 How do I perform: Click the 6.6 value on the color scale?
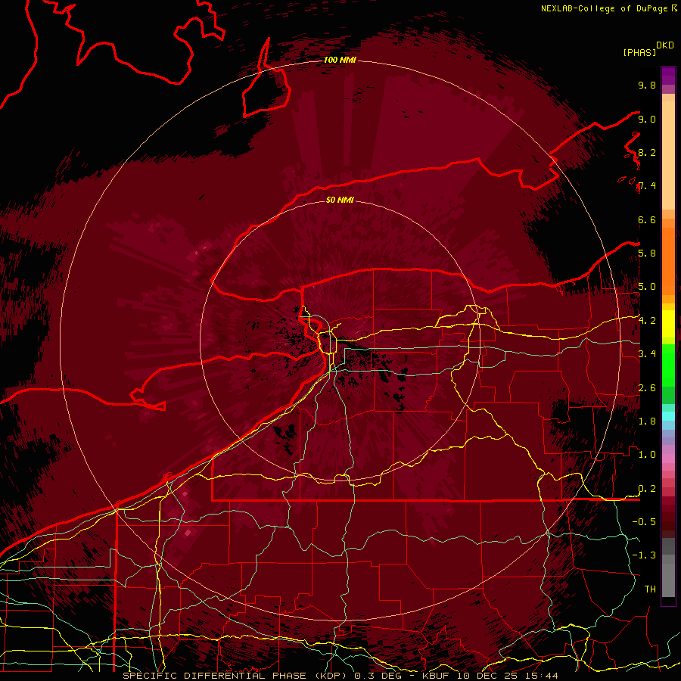[647, 219]
